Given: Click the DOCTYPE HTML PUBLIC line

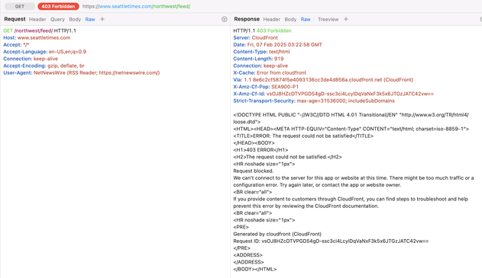Looking at the screenshot, I should [351, 118].
